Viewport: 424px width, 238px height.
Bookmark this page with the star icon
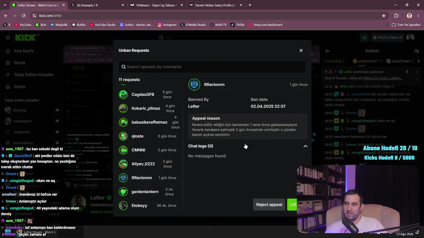pyautogui.click(x=384, y=16)
